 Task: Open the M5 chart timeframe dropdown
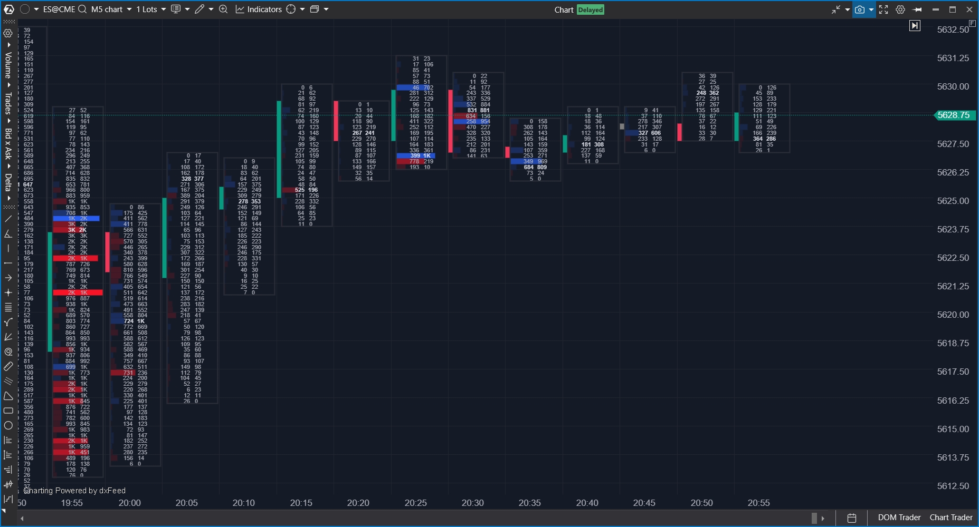click(x=111, y=9)
